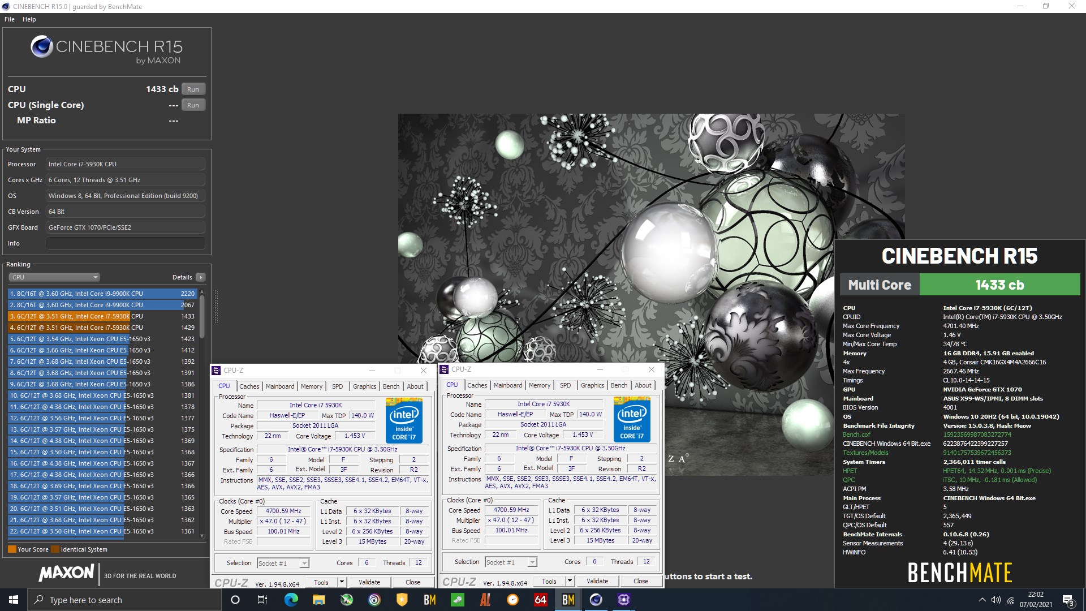This screenshot has height=611, width=1086.
Task: Click Validate button in right CPU-Z
Action: (597, 581)
